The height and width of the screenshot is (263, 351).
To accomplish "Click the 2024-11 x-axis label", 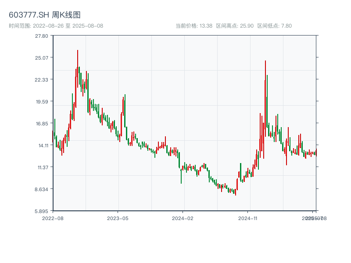I will tap(248, 218).
